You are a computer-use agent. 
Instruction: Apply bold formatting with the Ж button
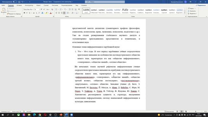click(24, 13)
